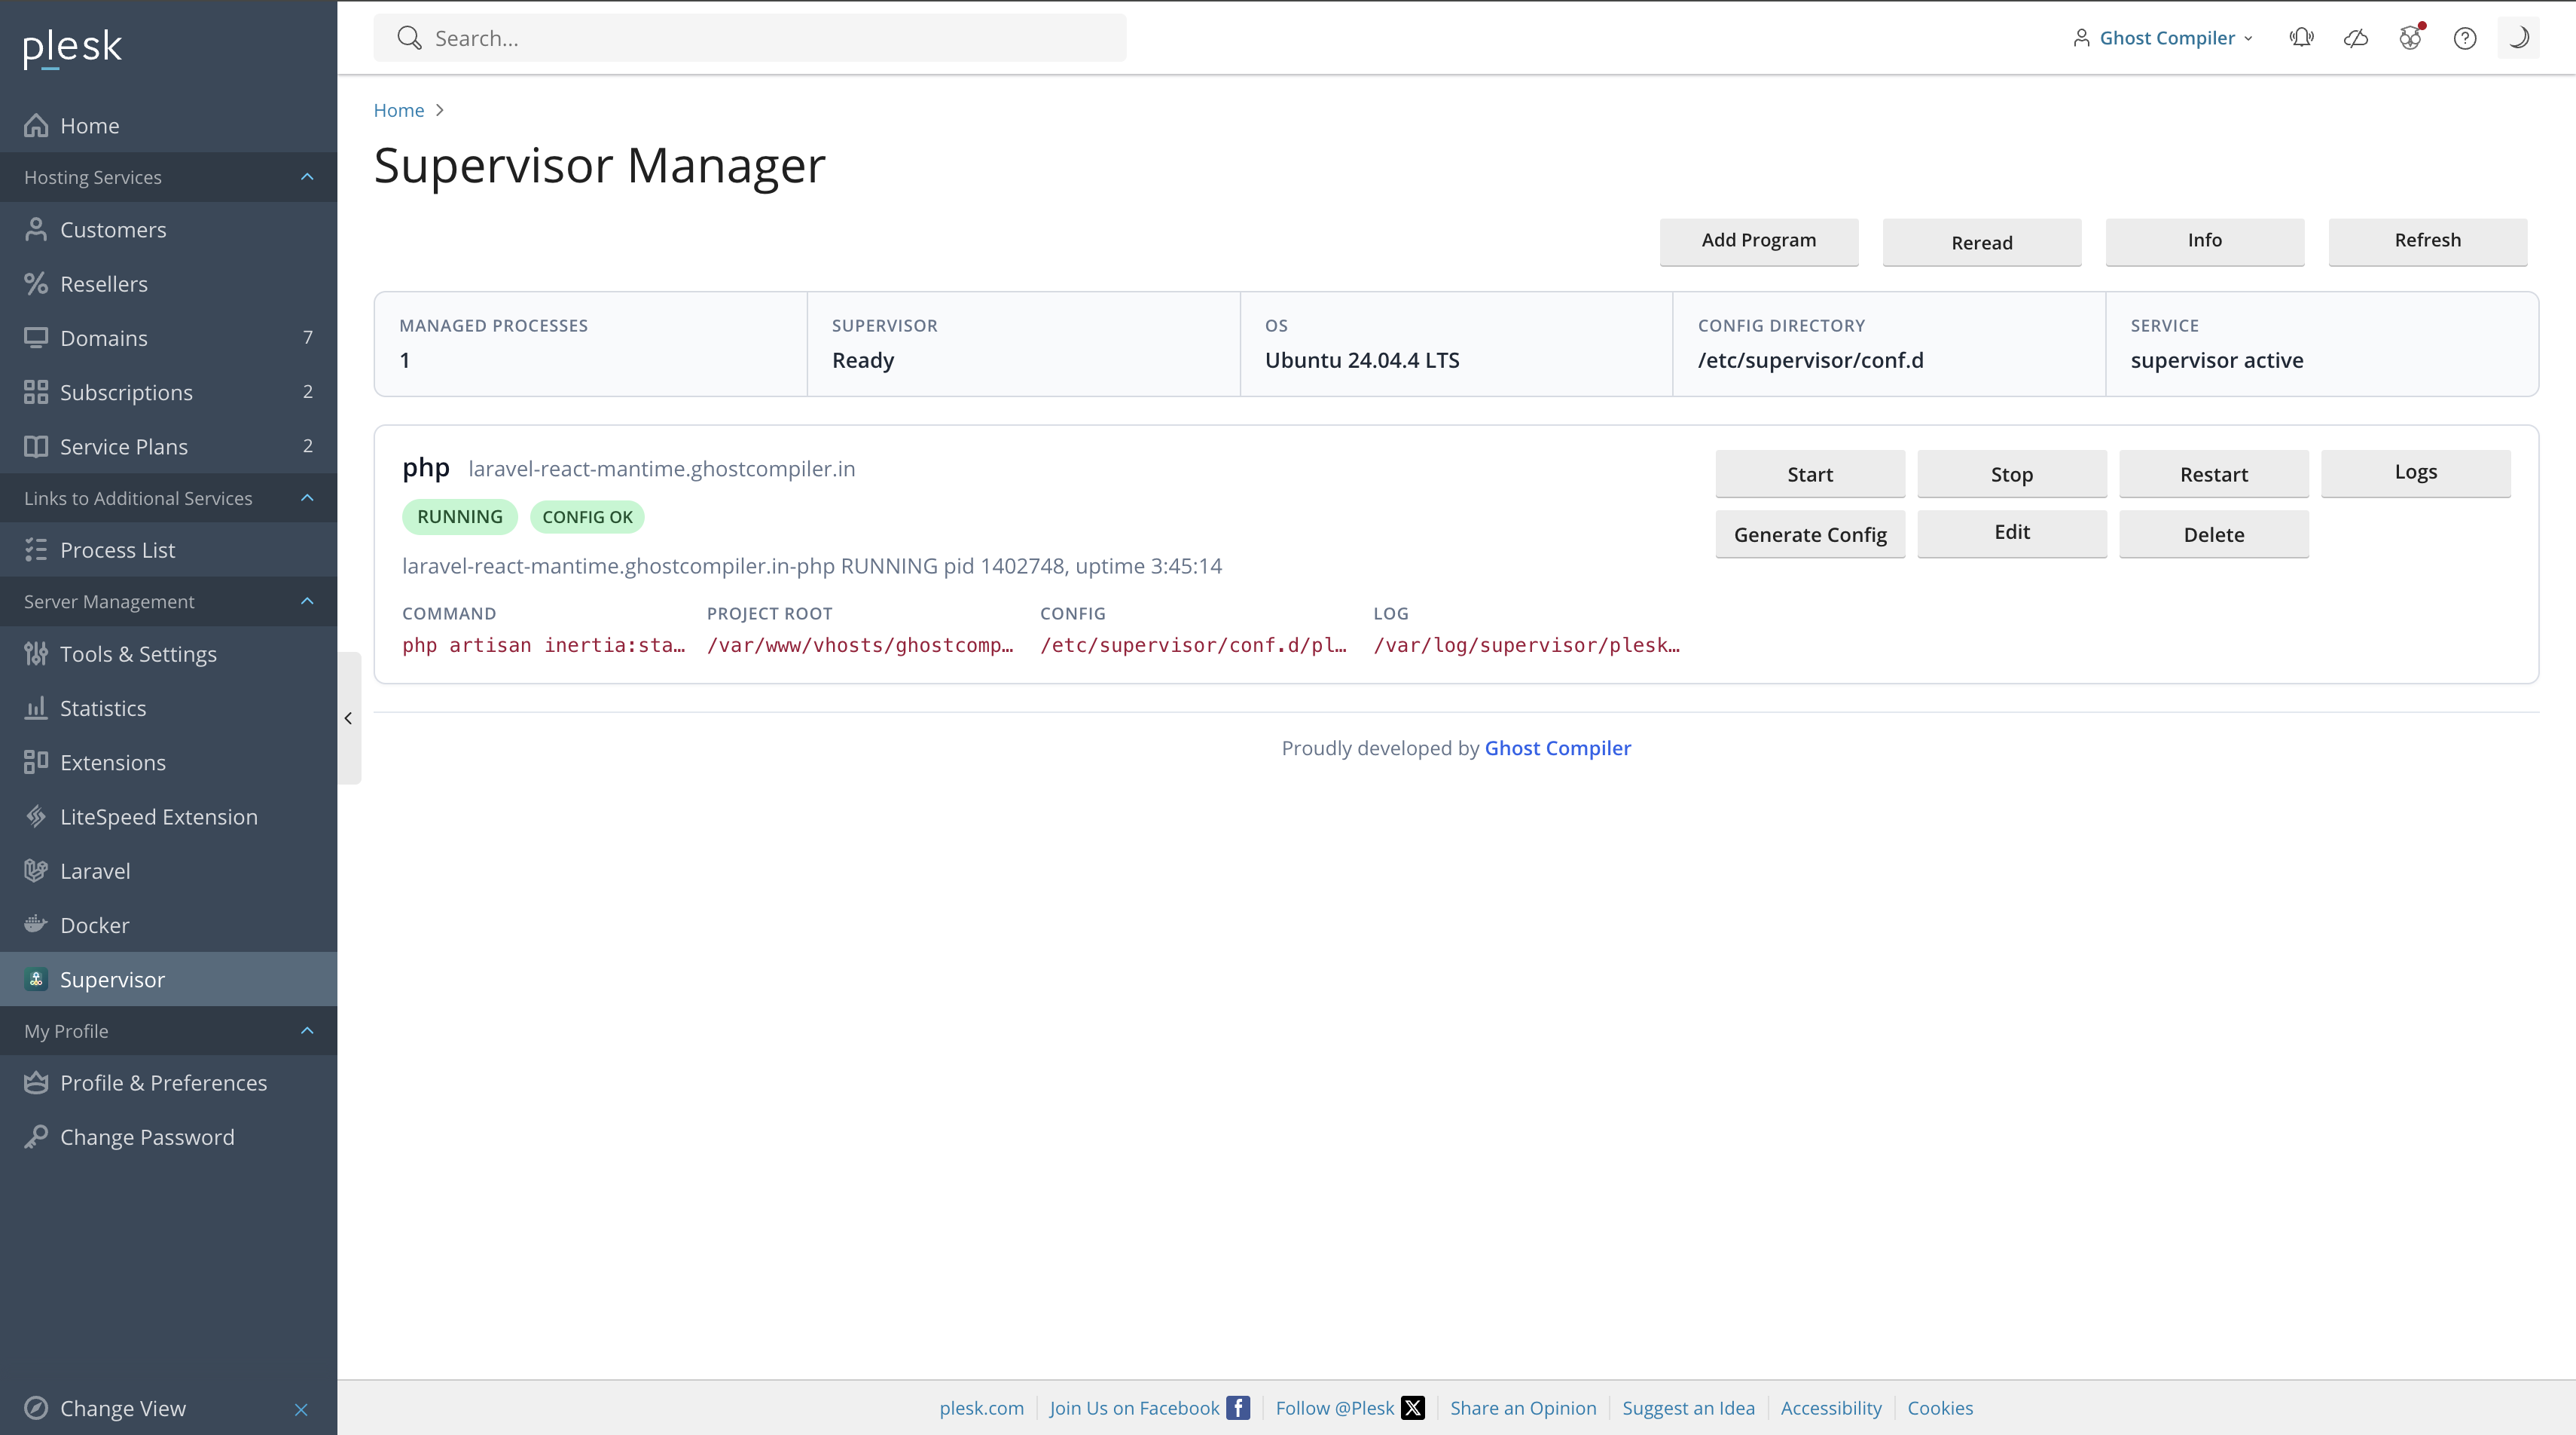Screen dimensions: 2576x1435
Task: Open the Ghost Compiler account dropdown
Action: 2164,38
